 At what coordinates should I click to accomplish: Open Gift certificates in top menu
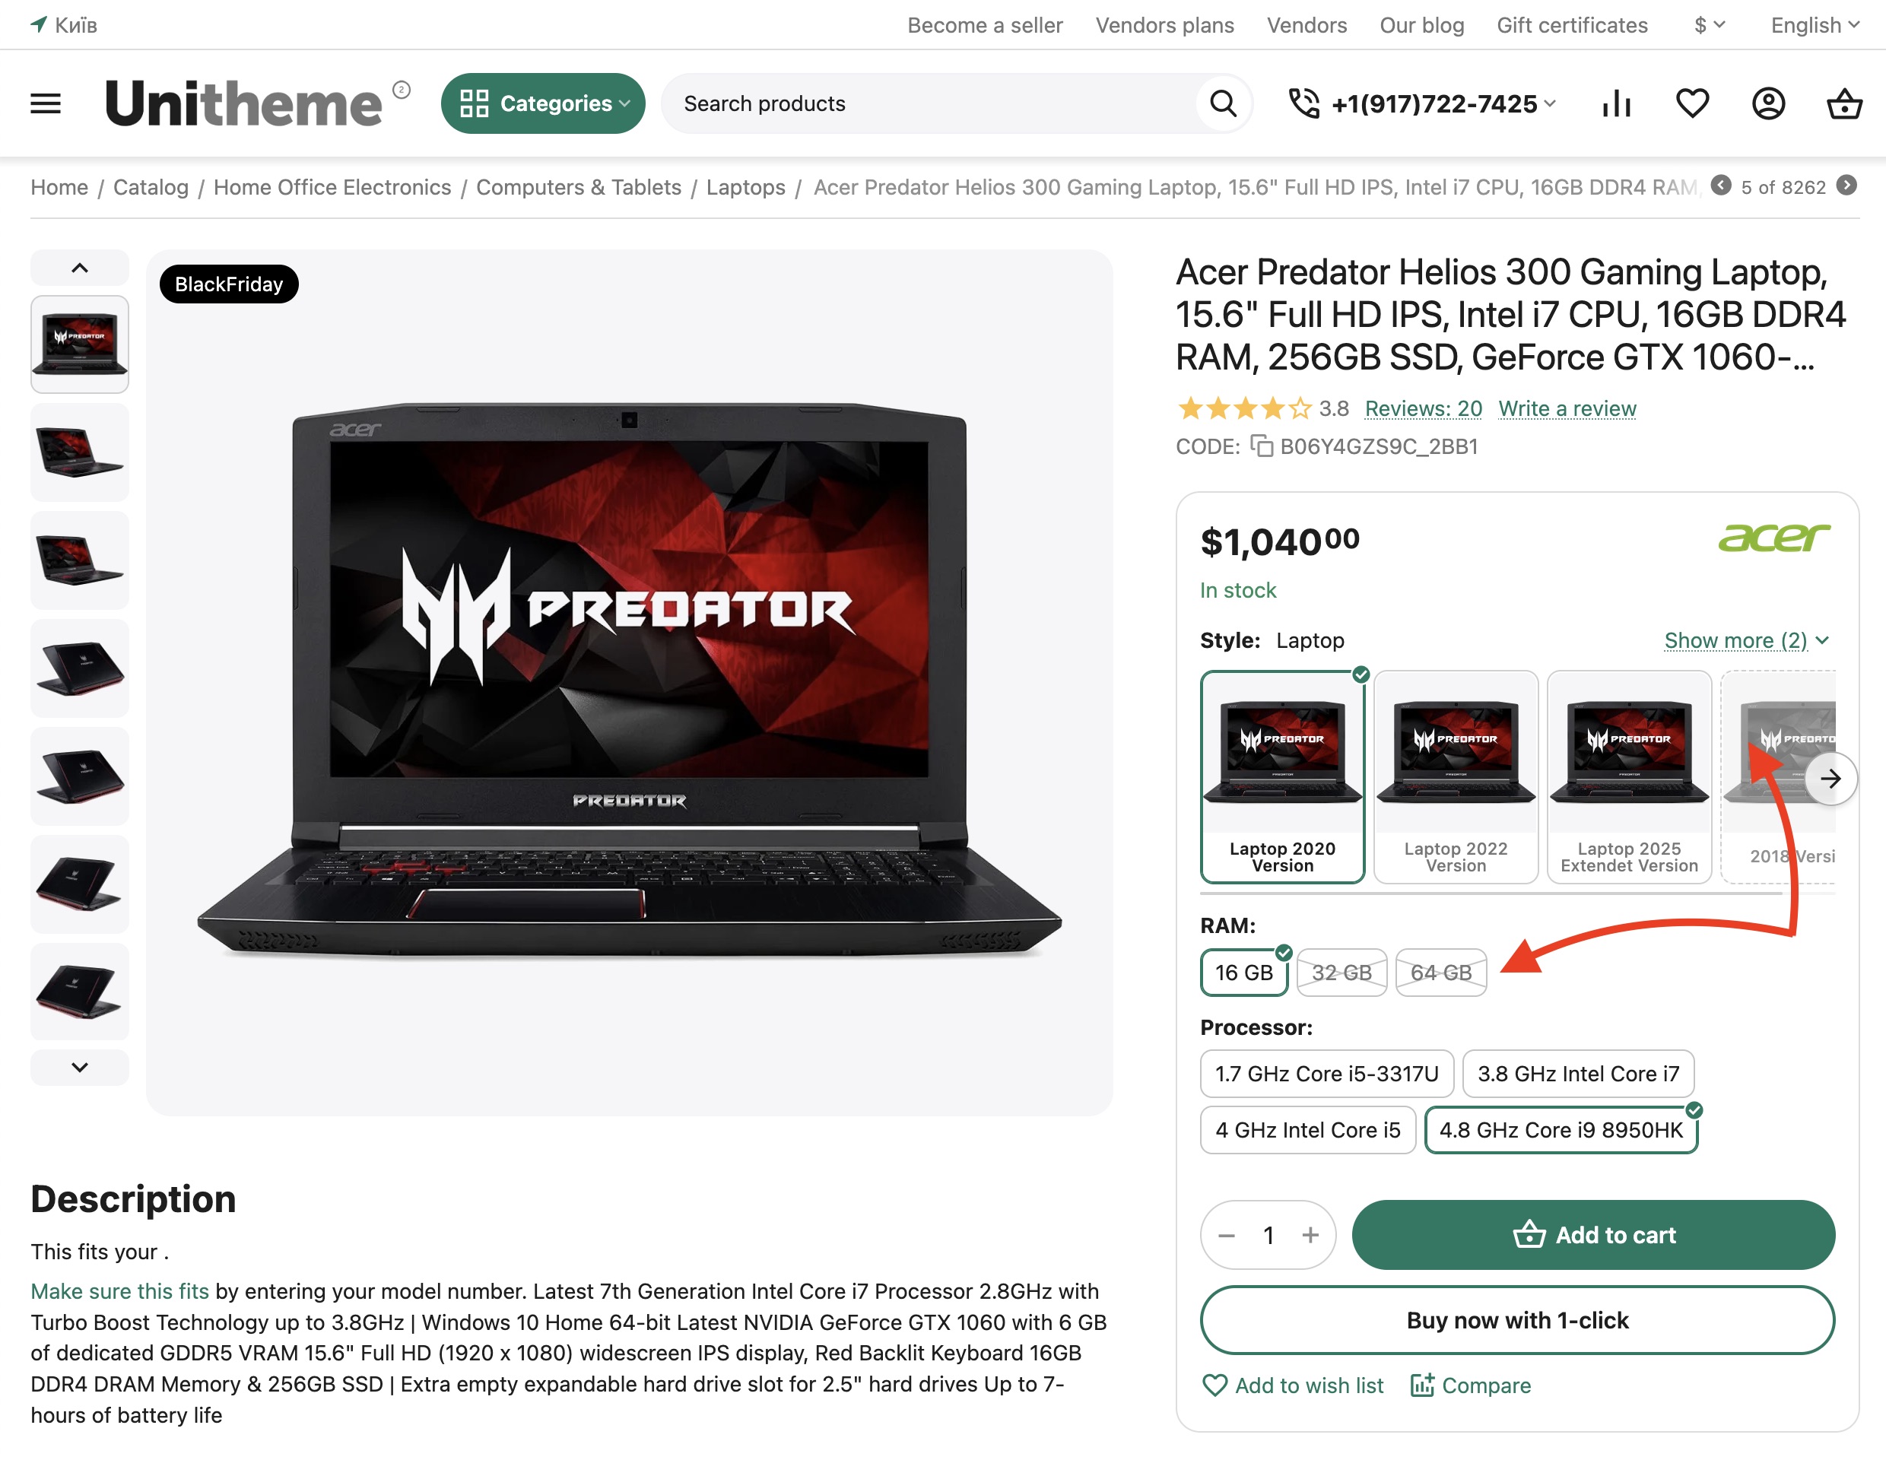[x=1572, y=25]
